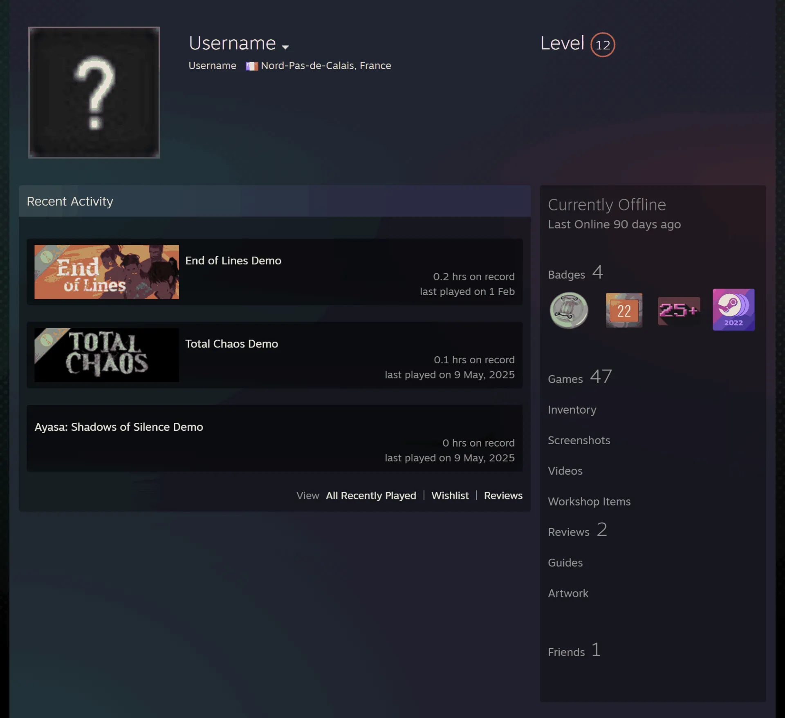Screen dimensions: 785x718
Task: Open the Badges 4 sidebar link
Action: click(x=575, y=273)
